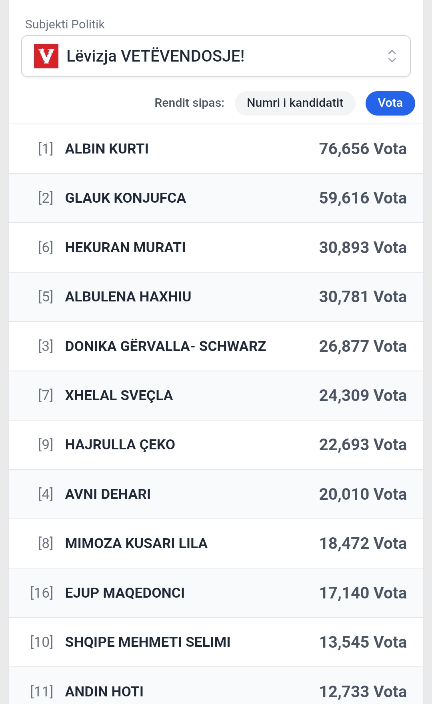Open the Lëvizja VETËVENDOSJE! party selector

[x=216, y=56]
